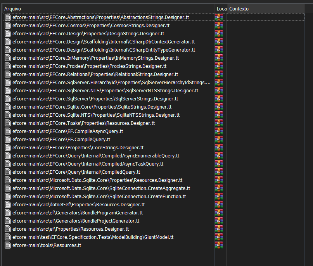The height and width of the screenshot is (266, 313).
Task: Select src\ef\Properties\Resources.Designer.tt path text
Action: (71, 229)
